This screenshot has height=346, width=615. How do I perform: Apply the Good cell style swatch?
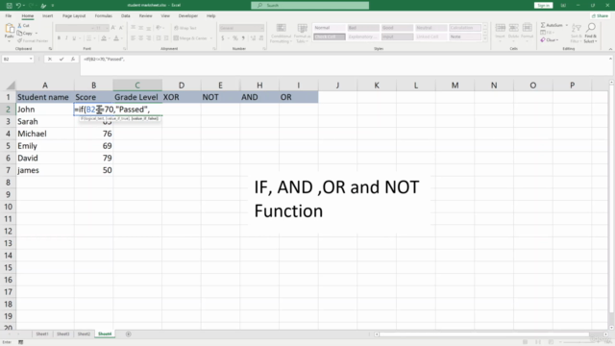(x=397, y=28)
